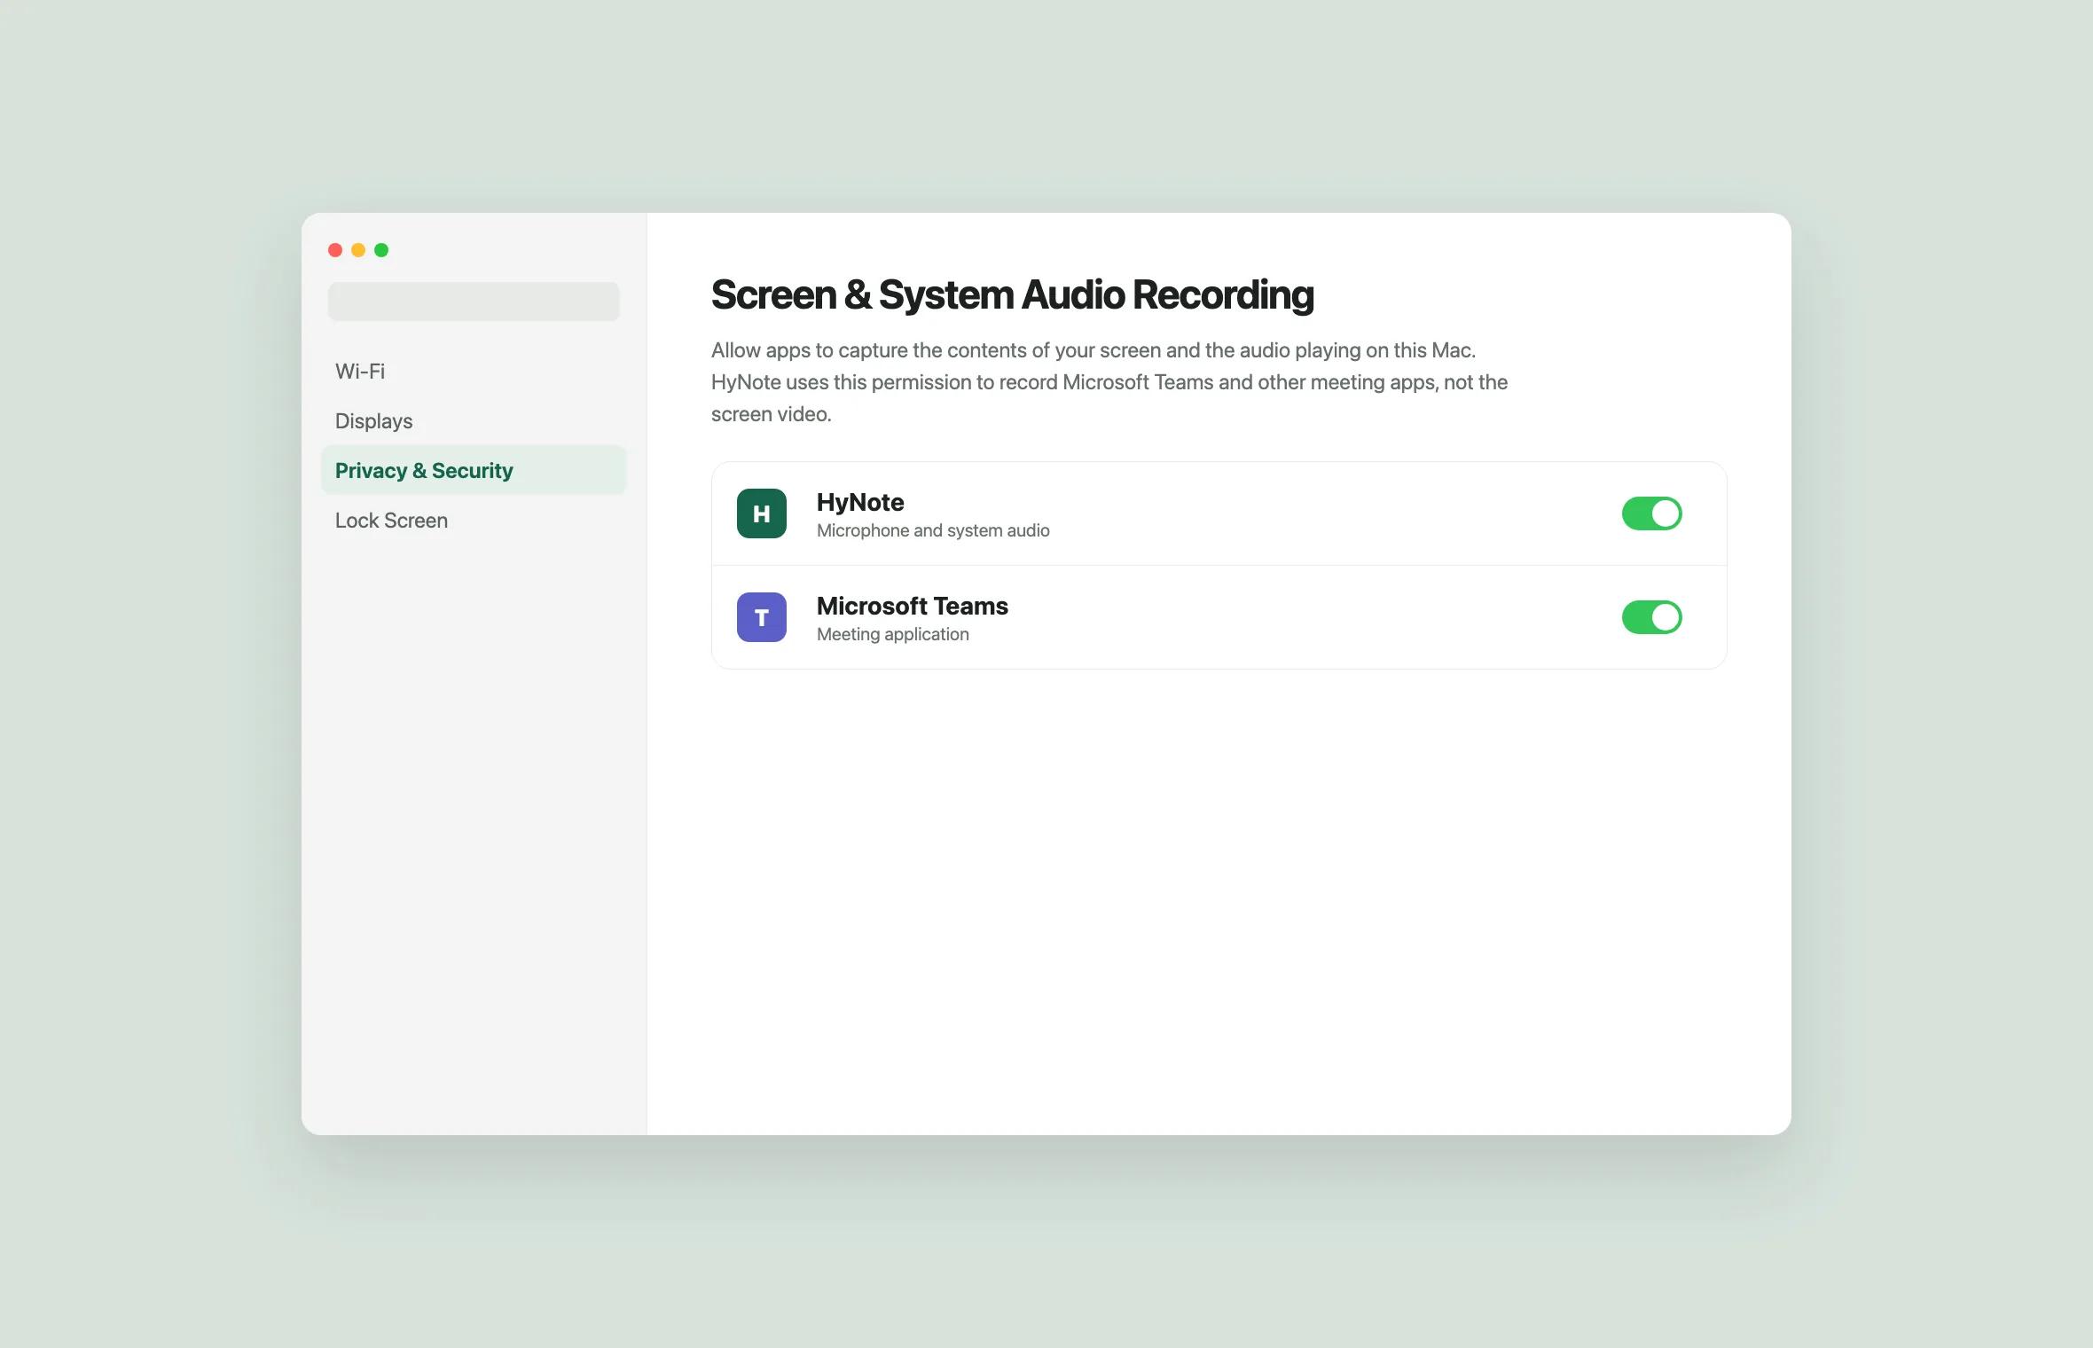Click the 'Meeting application' subtitle
The image size is (2093, 1348).
click(893, 634)
